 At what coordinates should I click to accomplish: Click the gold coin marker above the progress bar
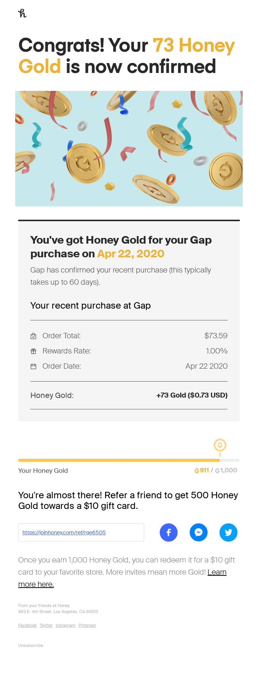[220, 444]
